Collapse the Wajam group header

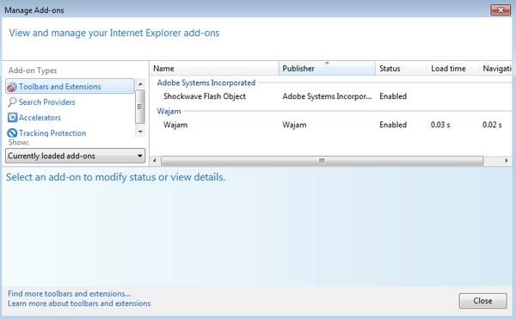click(169, 111)
